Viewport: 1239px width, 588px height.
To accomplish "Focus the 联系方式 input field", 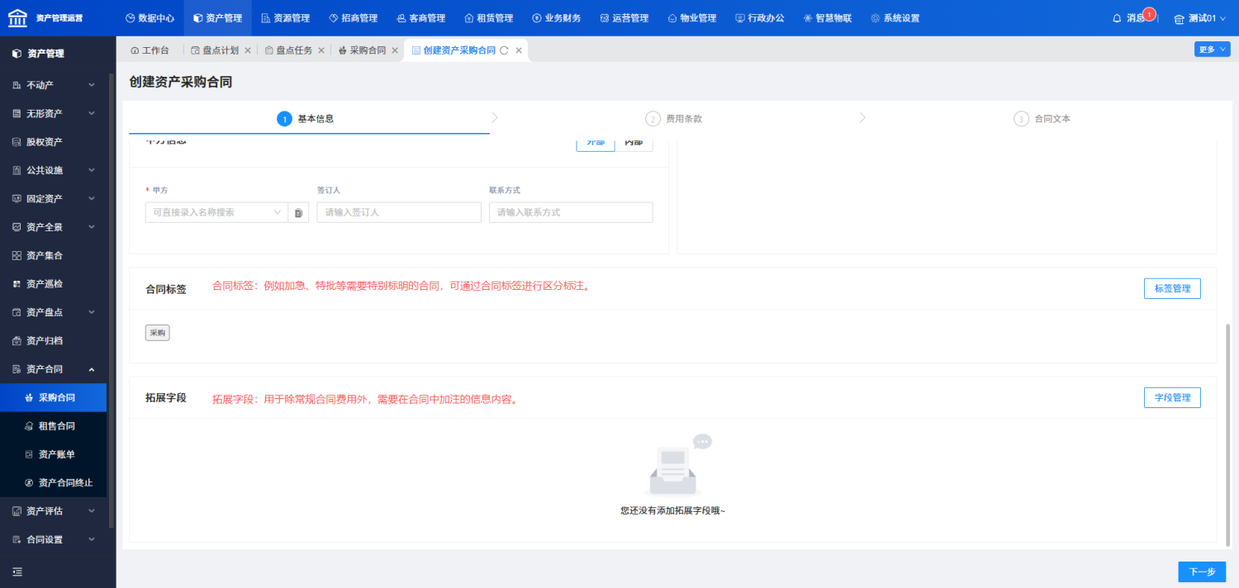I will point(571,212).
